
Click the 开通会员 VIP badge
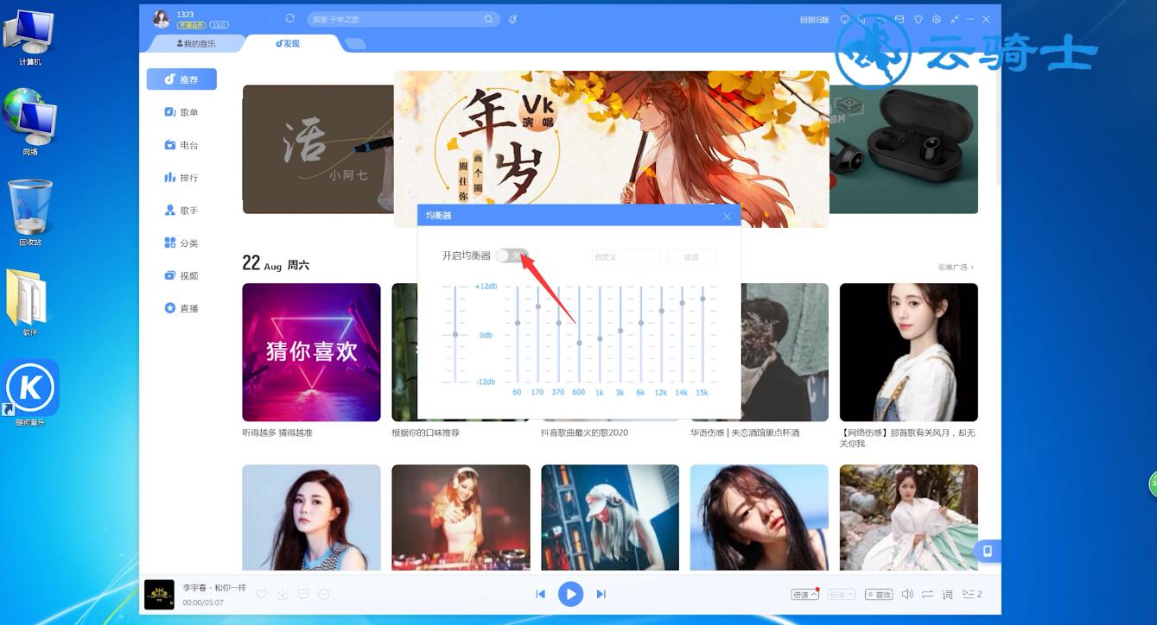[x=190, y=25]
